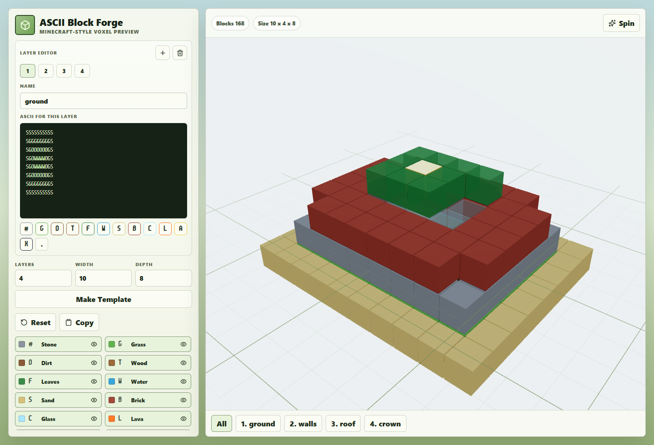
Task: Toggle Brick block visibility eye
Action: point(183,400)
